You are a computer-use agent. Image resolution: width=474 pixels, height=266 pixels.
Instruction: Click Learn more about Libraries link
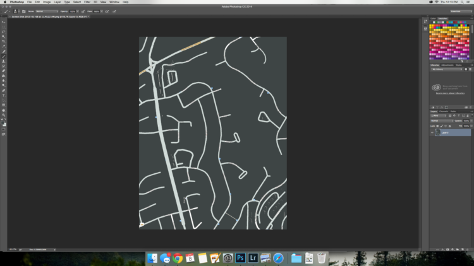coord(451,93)
